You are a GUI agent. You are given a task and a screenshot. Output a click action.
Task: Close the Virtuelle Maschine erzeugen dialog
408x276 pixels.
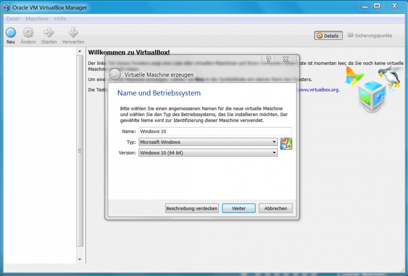286,59
